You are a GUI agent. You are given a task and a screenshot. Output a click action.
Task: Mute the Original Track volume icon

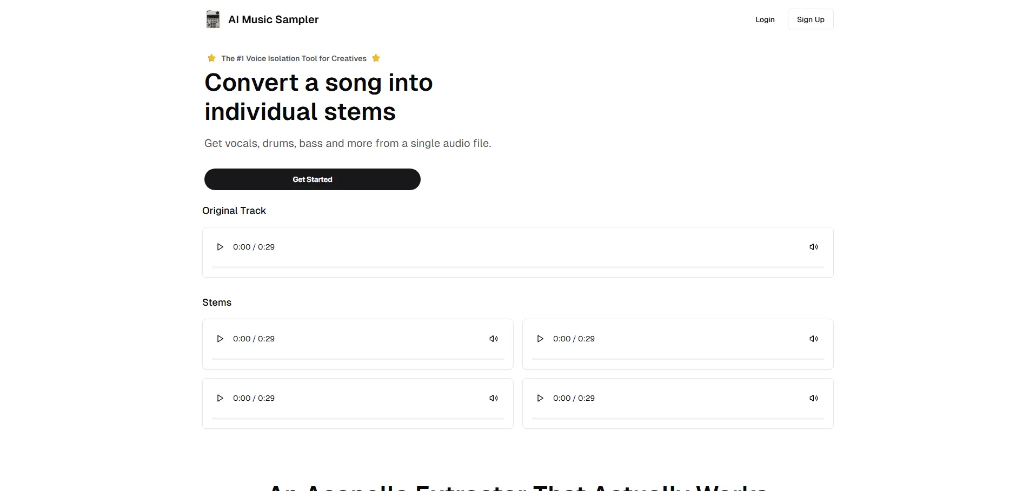click(x=813, y=247)
